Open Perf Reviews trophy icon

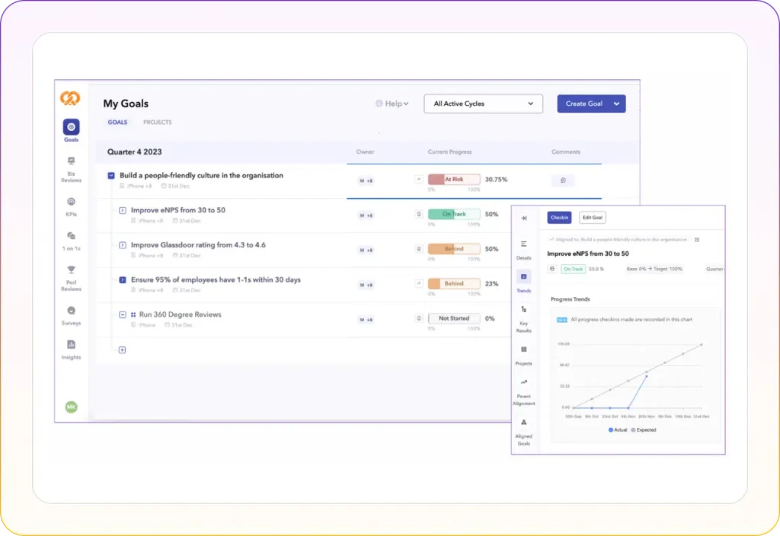tap(71, 270)
